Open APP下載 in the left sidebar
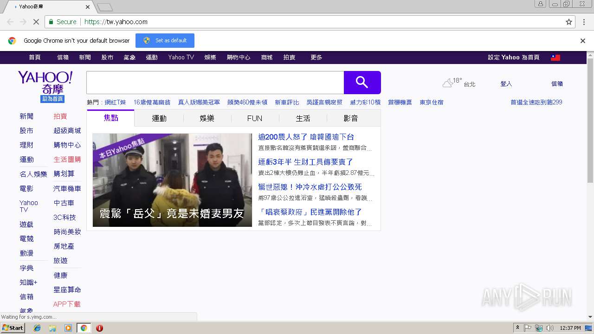 (67, 304)
